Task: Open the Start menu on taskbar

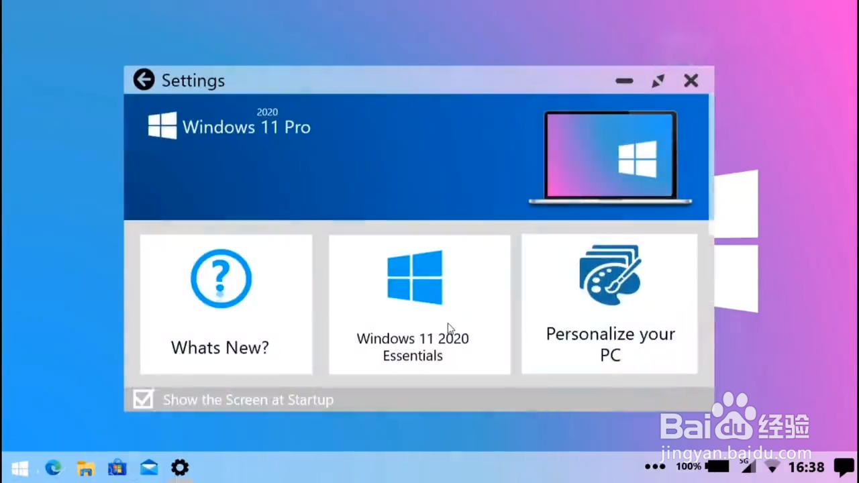Action: click(x=20, y=468)
